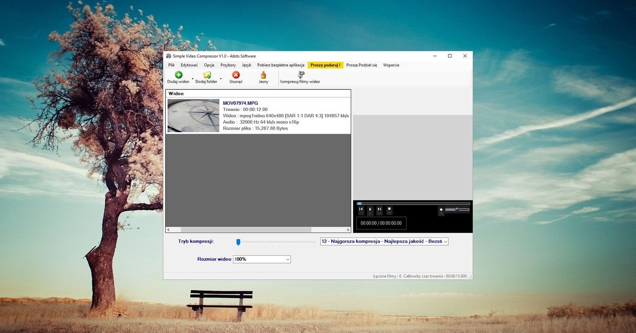This screenshot has width=636, height=333.
Task: Close the Simple Video Compressor window
Action: [465, 56]
